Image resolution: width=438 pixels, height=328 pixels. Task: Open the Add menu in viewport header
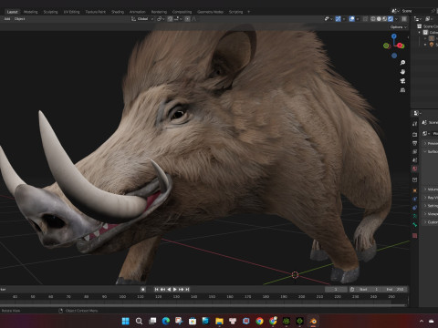click(x=7, y=19)
